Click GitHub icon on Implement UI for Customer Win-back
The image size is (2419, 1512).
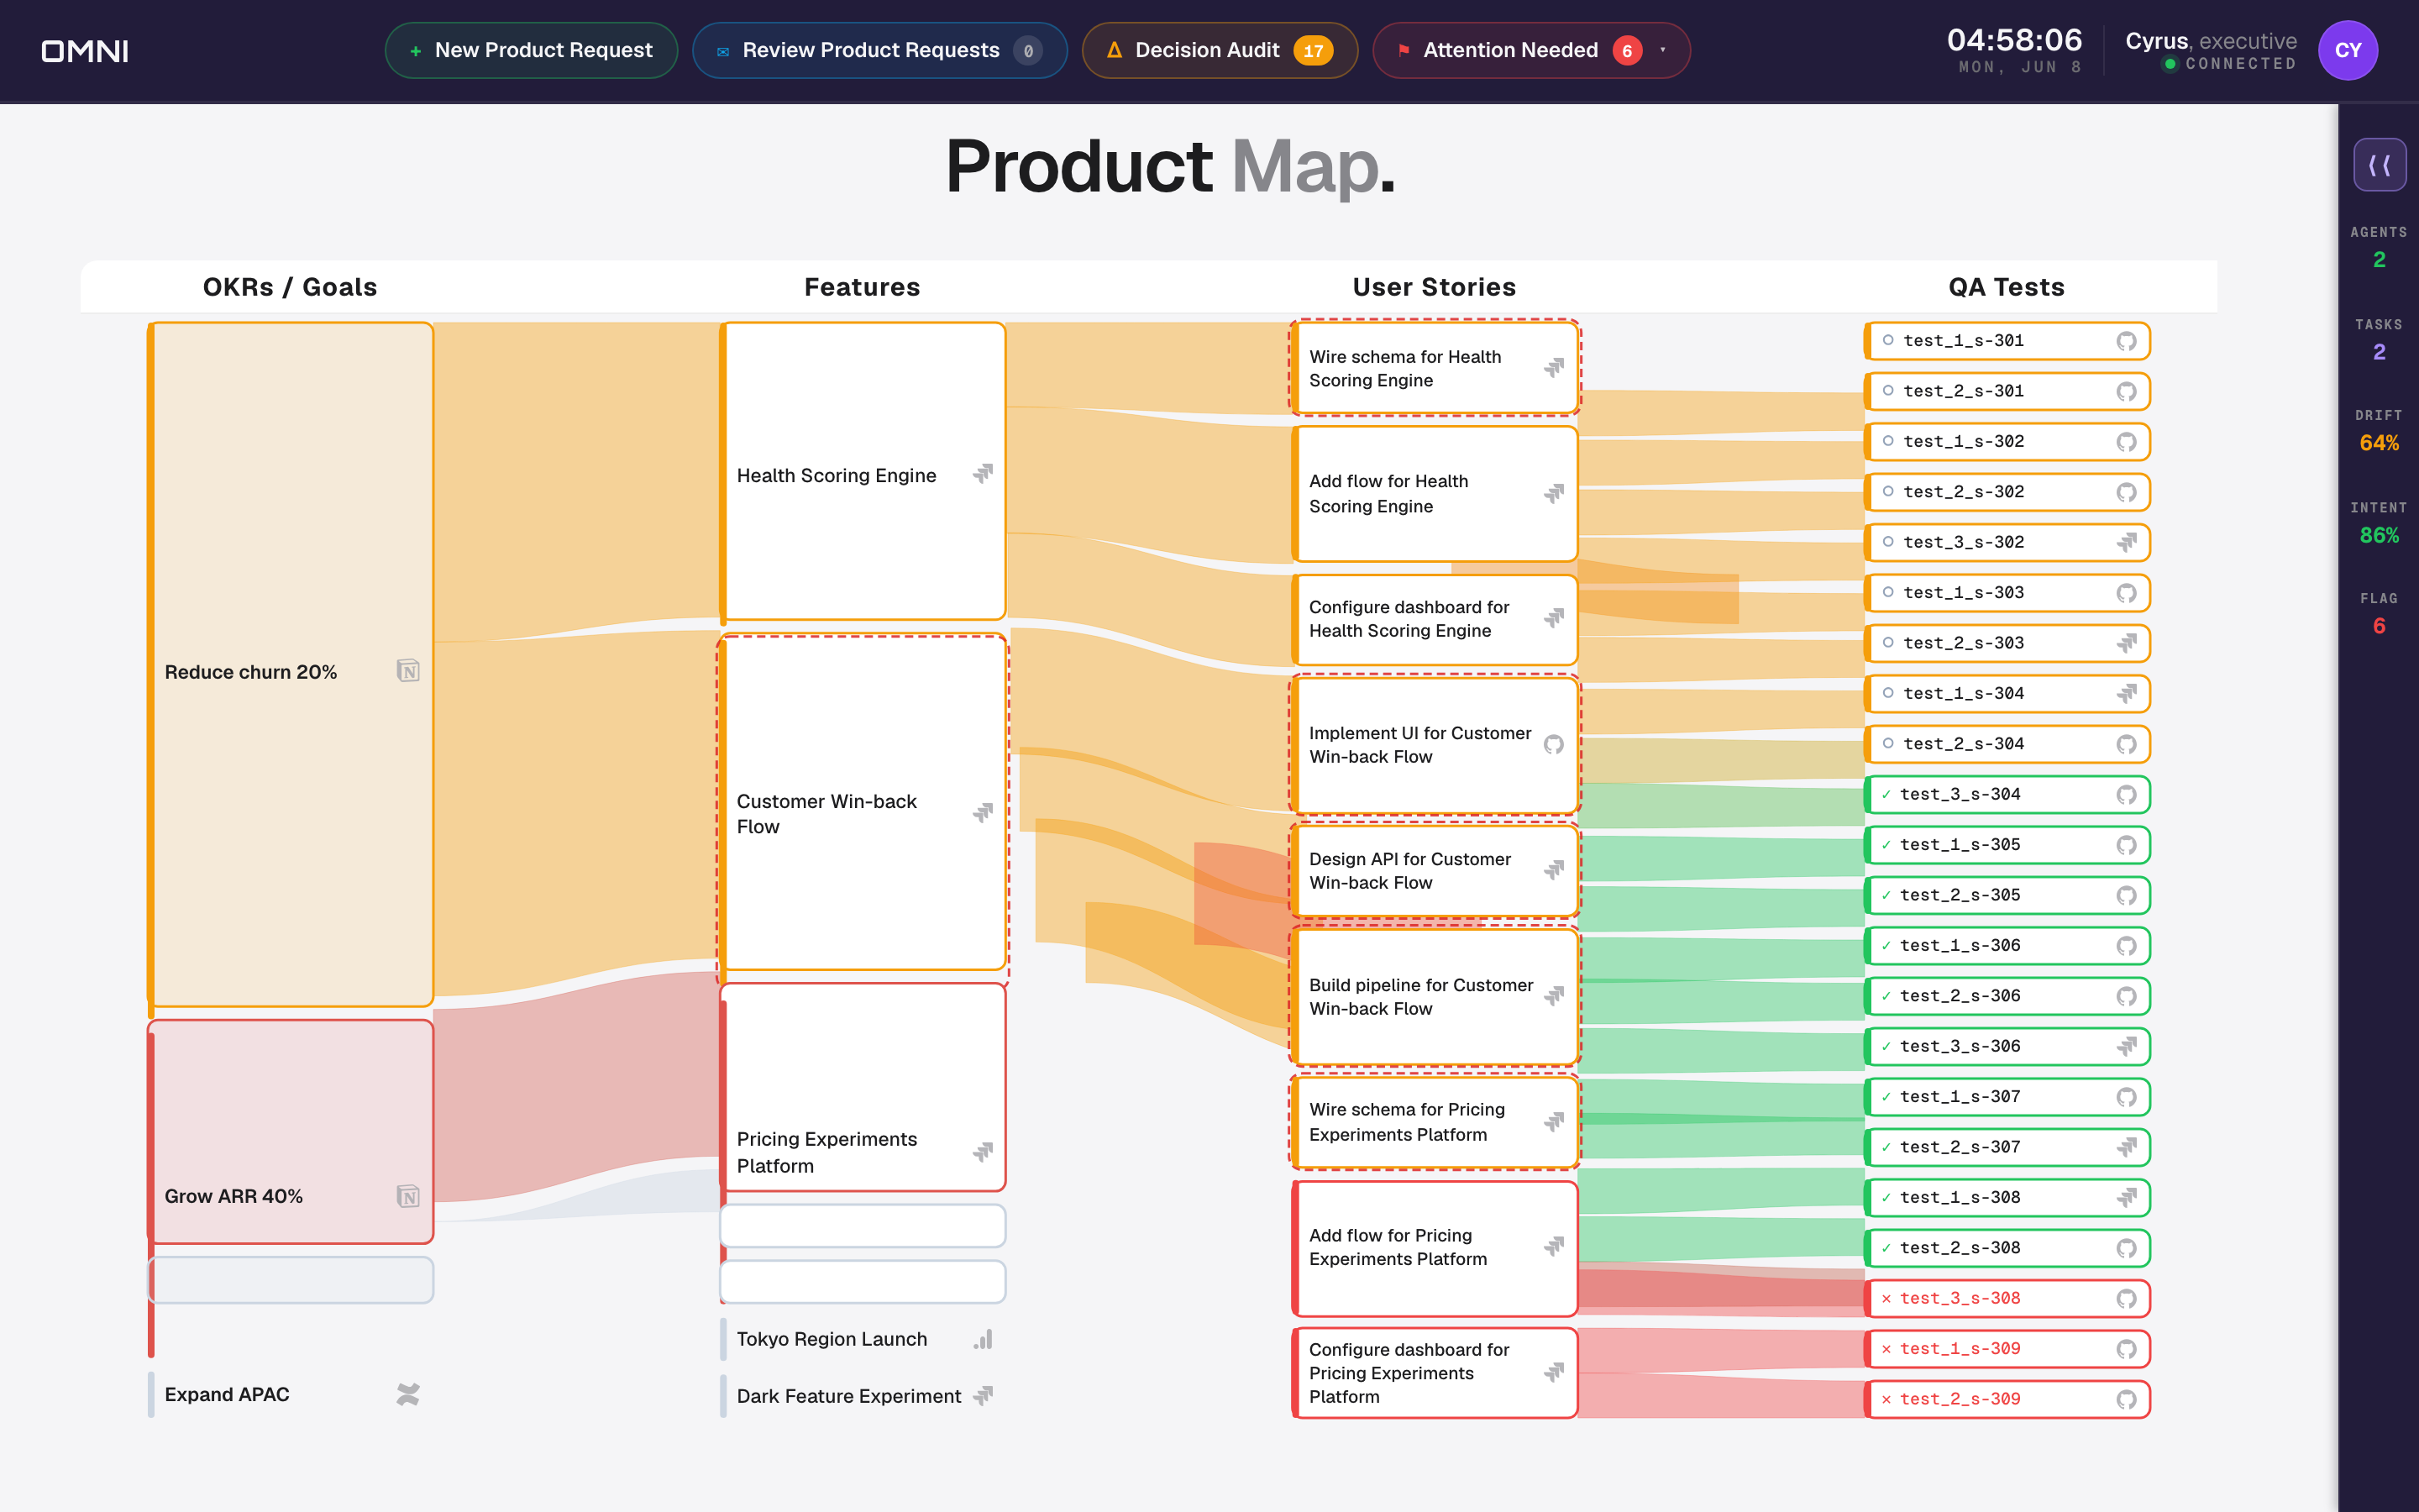pyautogui.click(x=1553, y=744)
